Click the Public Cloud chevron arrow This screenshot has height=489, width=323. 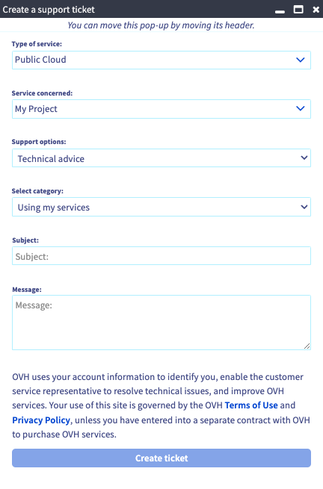click(x=301, y=60)
